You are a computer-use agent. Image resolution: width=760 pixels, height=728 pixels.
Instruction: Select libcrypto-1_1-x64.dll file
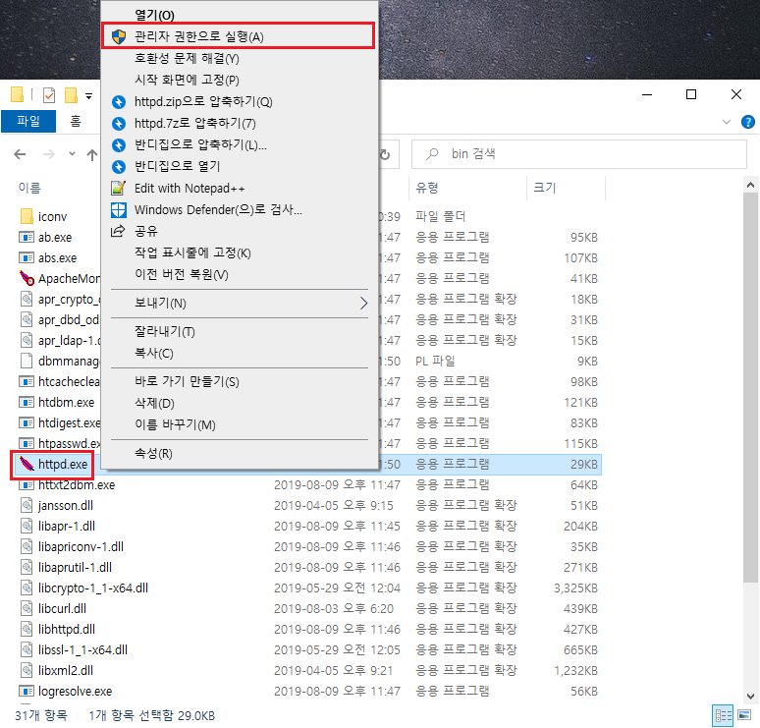93,588
